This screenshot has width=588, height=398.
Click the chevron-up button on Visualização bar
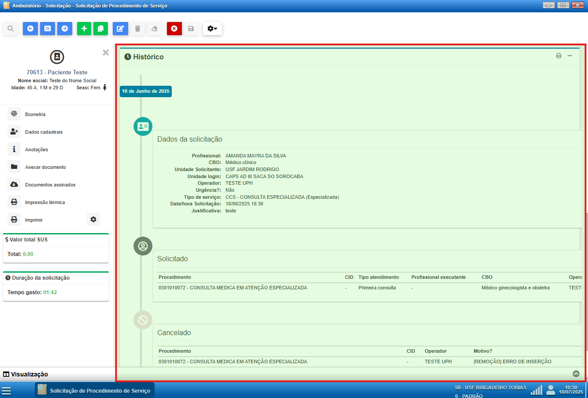tap(576, 374)
